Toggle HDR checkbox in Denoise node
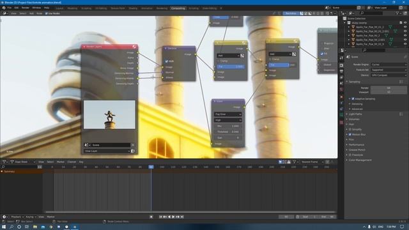This screenshot has height=230, width=409. pyautogui.click(x=166, y=61)
